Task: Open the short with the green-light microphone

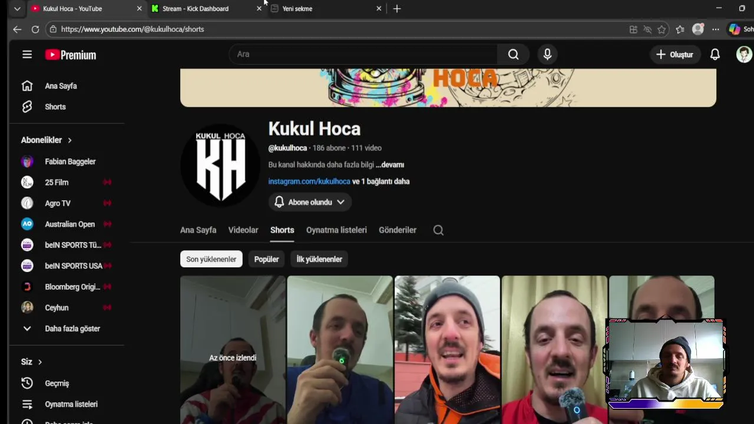Action: pos(340,350)
